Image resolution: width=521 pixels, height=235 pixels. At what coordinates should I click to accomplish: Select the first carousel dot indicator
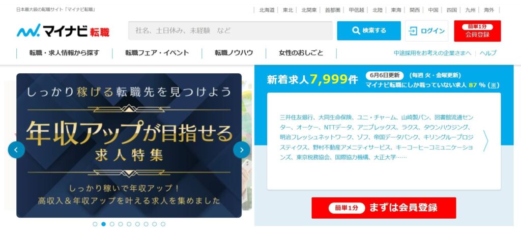[95, 224]
